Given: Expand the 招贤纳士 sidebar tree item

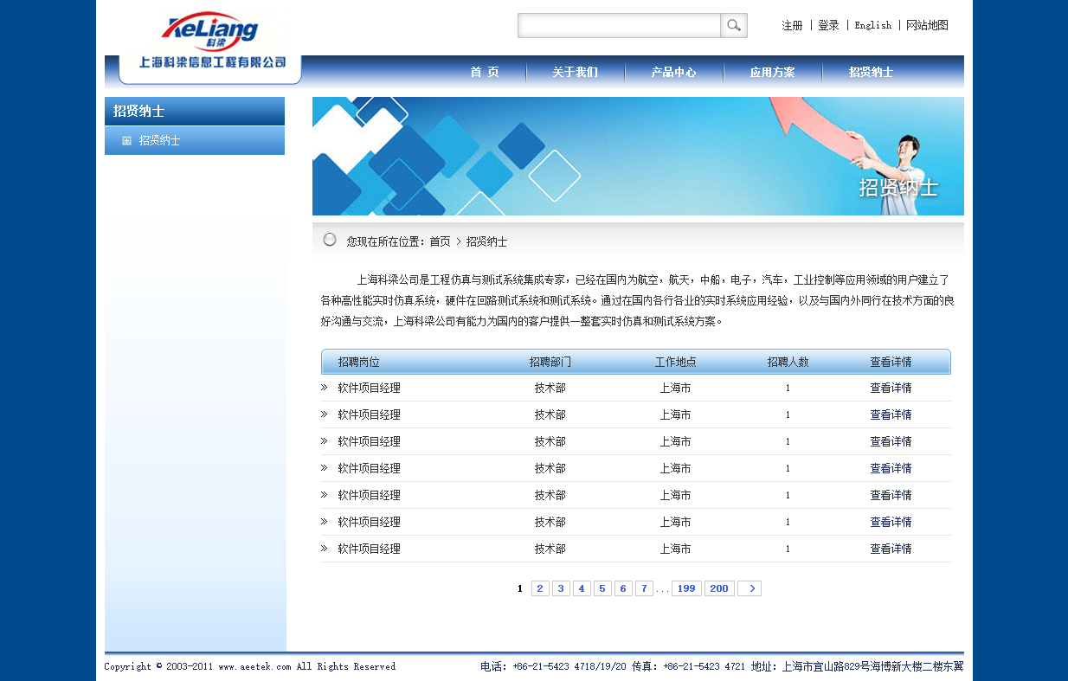Looking at the screenshot, I should point(127,141).
